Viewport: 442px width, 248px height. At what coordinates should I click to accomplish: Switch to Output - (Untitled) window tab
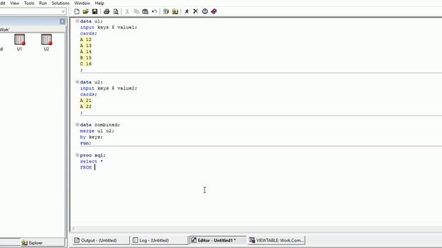tap(101, 240)
